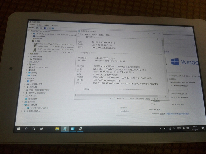
Task: Open Notepad 格式(O) menu
Action: 95,35
